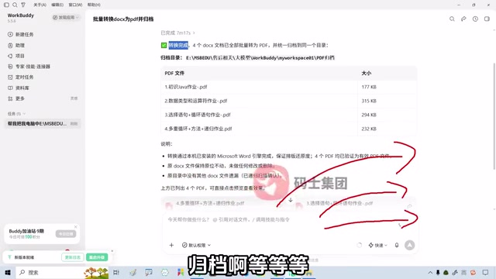Open the 编辑(E) menu
Screen dimensions: 496x279
pyautogui.click(x=57, y=5)
